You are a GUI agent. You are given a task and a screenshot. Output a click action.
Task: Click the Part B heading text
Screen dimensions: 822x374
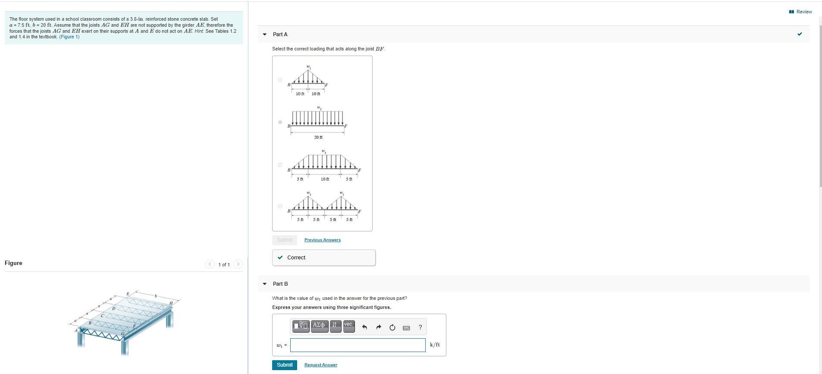point(280,284)
